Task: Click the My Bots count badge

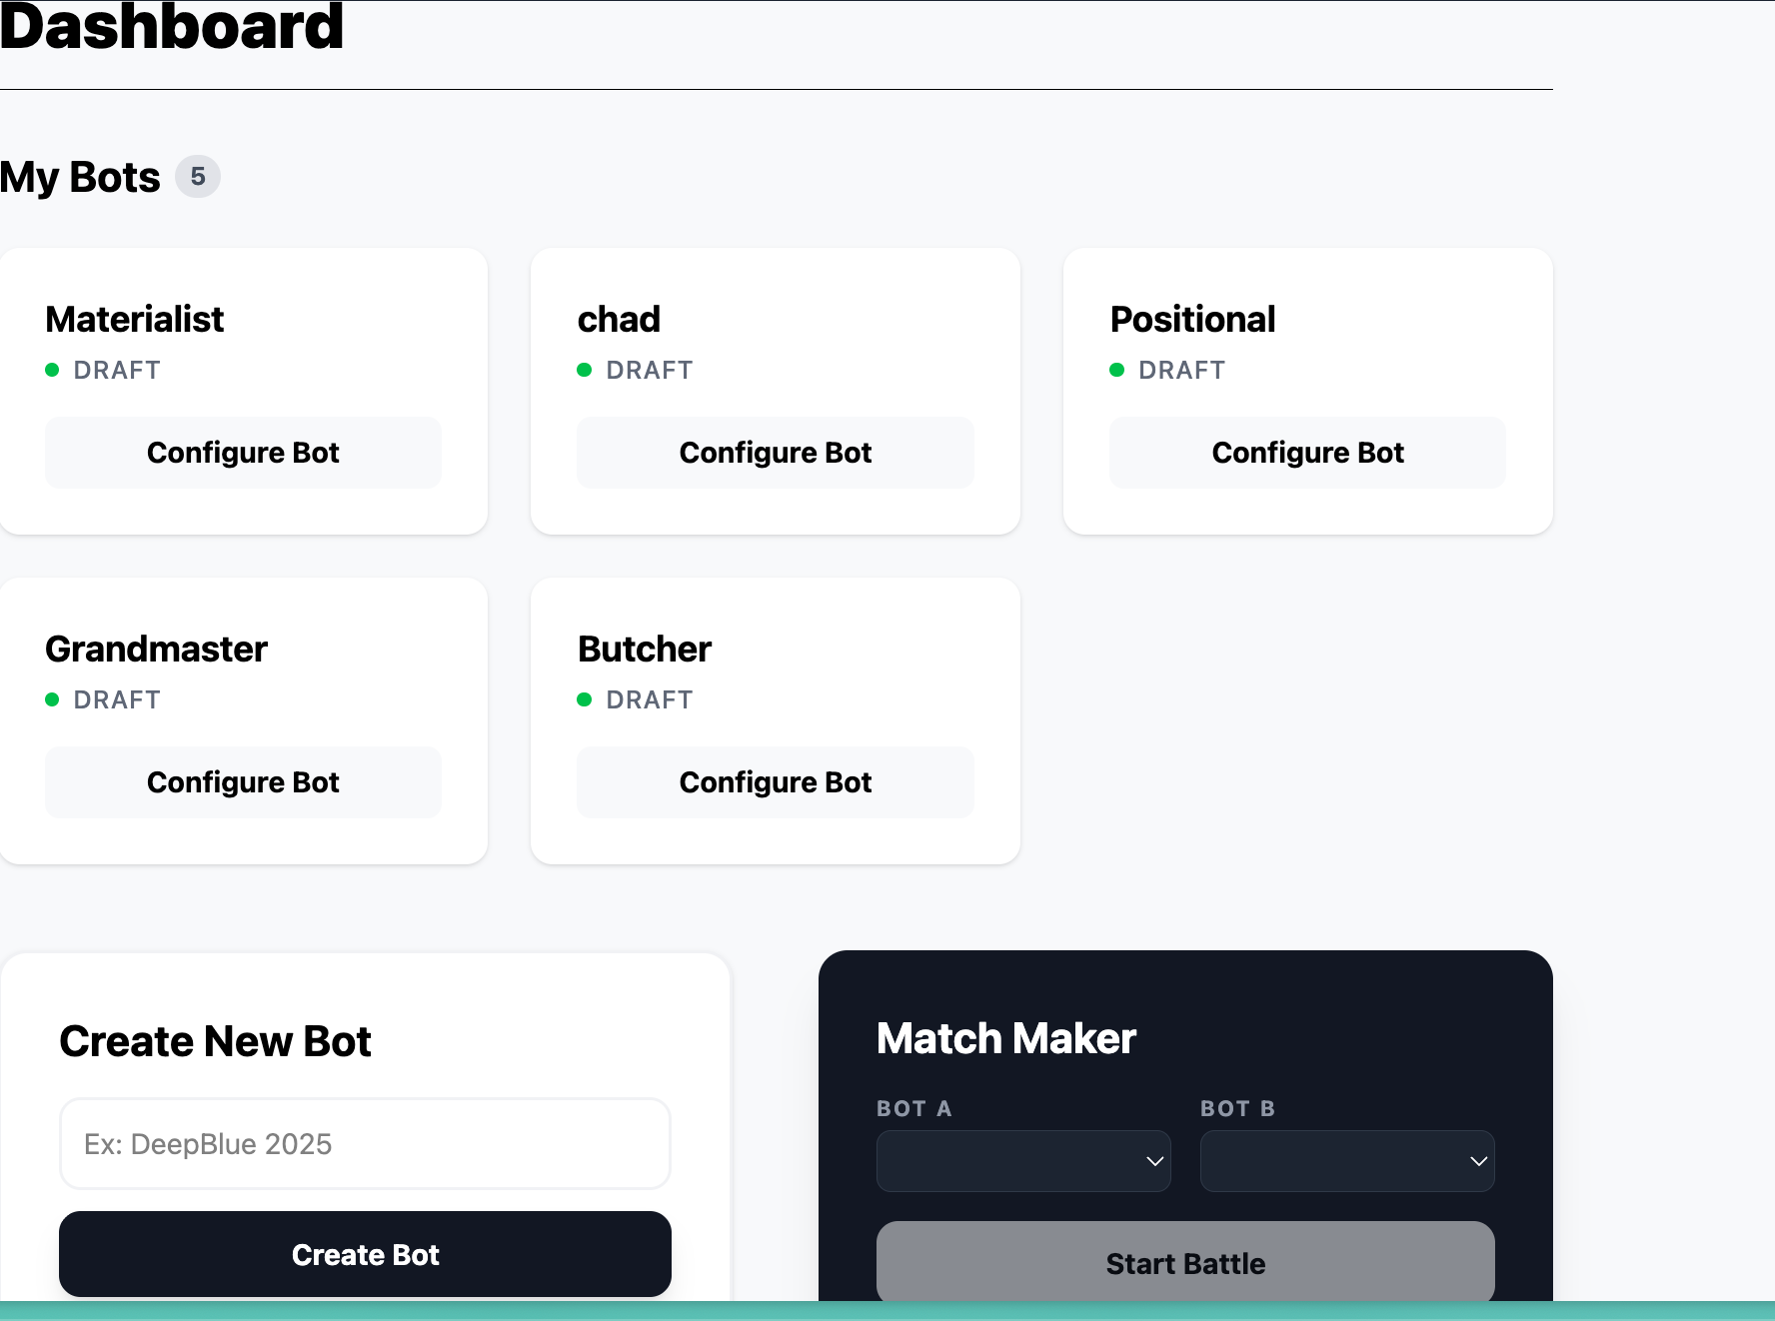Action: 198,177
